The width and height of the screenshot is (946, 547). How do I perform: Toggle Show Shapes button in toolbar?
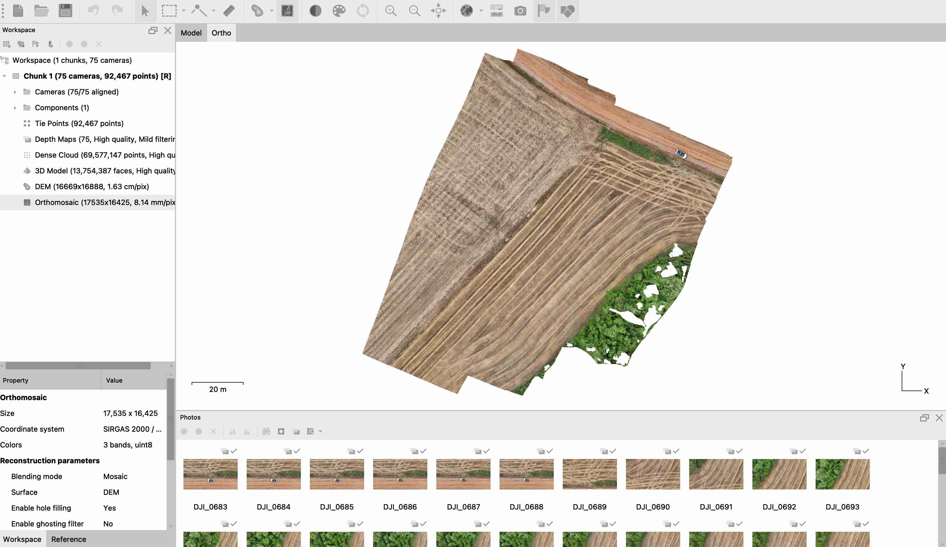tap(567, 11)
